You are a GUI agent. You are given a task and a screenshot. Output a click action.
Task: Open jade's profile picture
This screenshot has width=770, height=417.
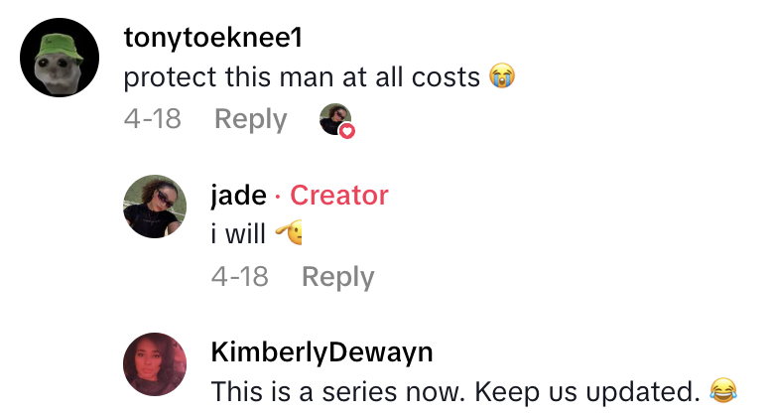(155, 207)
